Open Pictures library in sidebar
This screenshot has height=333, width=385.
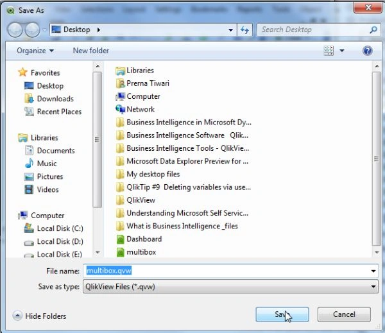pyautogui.click(x=44, y=176)
